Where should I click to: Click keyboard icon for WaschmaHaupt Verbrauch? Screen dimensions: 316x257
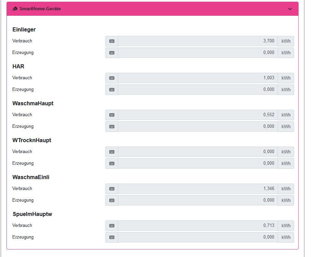tap(112, 115)
